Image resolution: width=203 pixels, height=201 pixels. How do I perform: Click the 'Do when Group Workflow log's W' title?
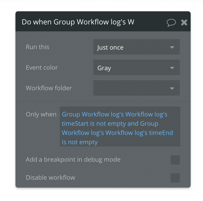pos(78,22)
